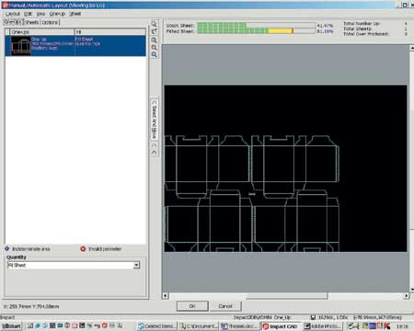Viewport: 414px width, 331px height.
Task: Click the arrow icon below Select and Move
Action: (155, 152)
